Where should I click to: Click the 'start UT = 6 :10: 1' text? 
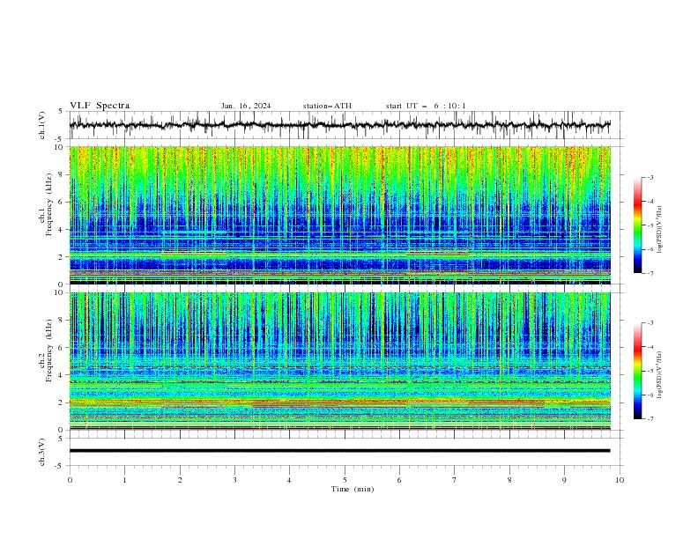click(x=426, y=106)
